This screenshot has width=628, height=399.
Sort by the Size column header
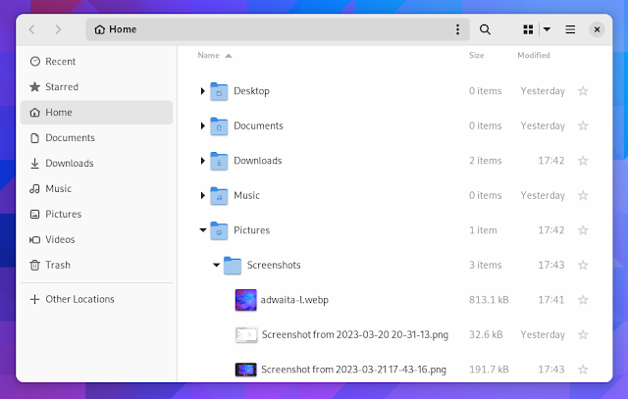[477, 55]
